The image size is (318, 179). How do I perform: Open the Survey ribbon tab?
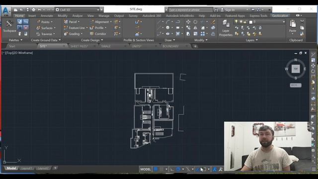133,15
